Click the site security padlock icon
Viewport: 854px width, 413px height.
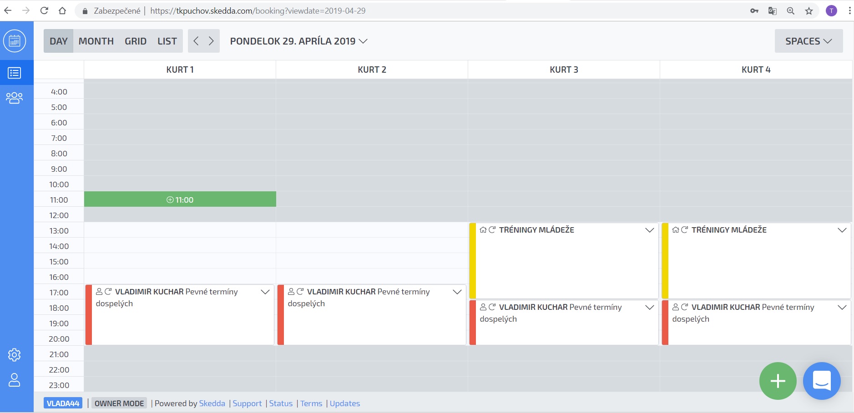click(85, 11)
